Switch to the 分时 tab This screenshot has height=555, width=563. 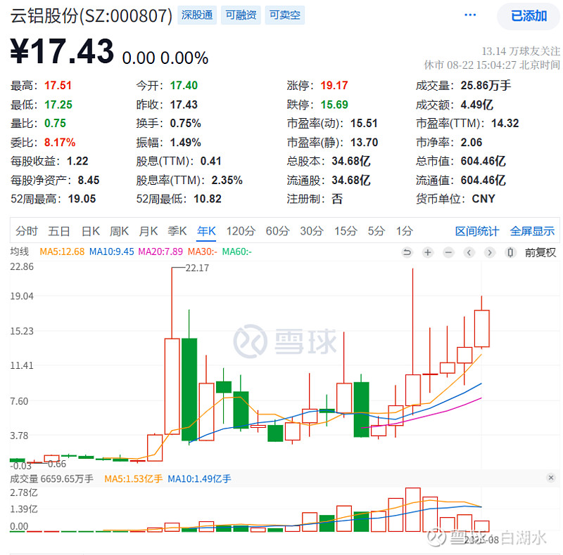[x=26, y=231]
